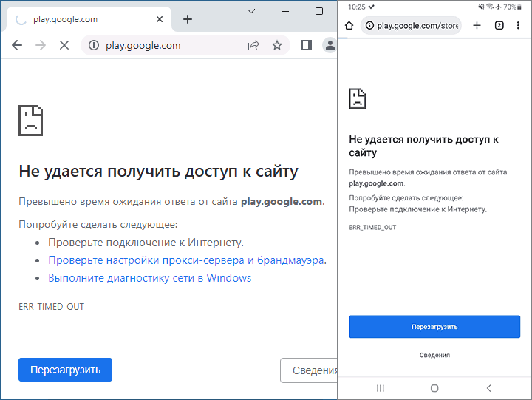Click the blue Перезагрузить button on desktop

65,370
